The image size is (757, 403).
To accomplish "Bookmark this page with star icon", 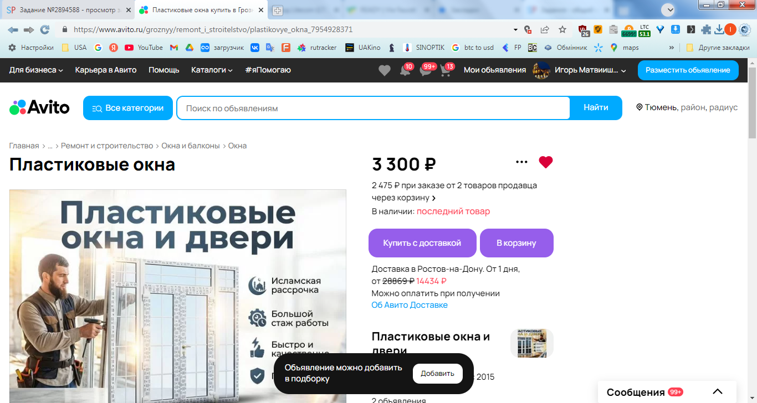I will pos(562,29).
